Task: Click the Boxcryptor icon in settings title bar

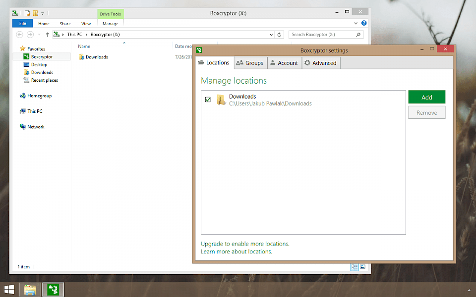Action: [199, 50]
